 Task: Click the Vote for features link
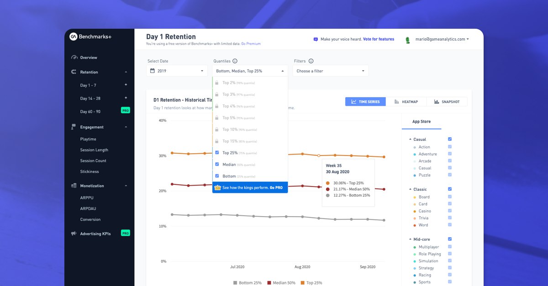tap(379, 39)
